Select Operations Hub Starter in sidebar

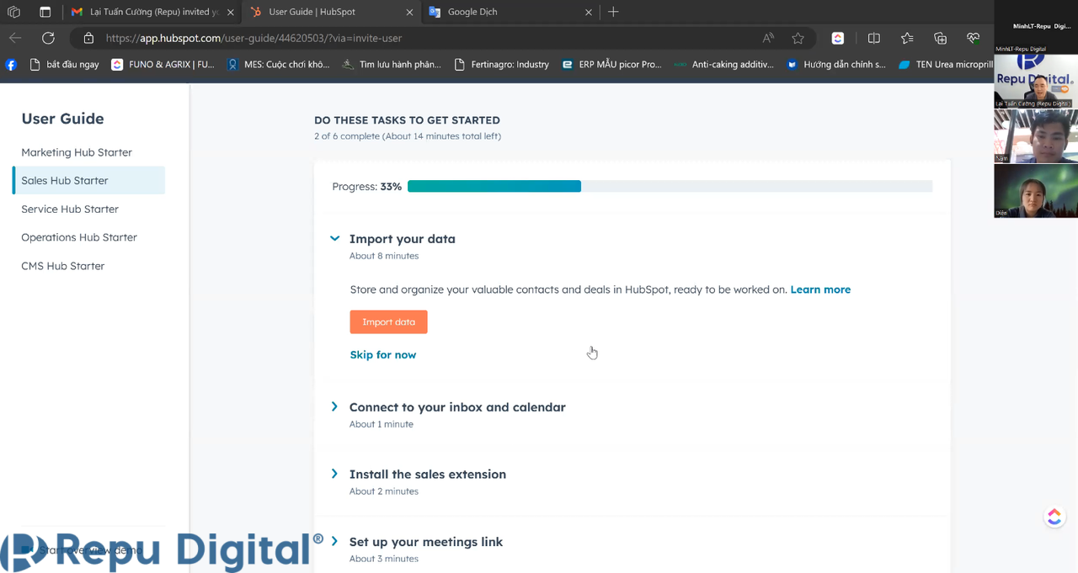pos(79,237)
